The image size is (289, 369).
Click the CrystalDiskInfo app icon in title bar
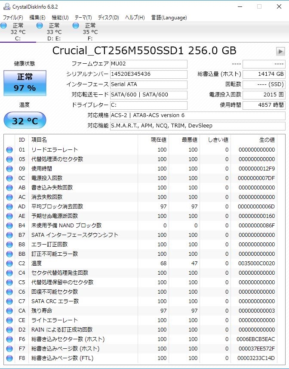pyautogui.click(x=6, y=6)
